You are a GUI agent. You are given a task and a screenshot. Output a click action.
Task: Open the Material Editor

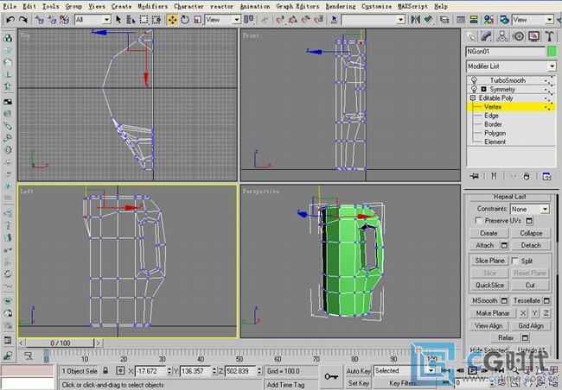[x=489, y=20]
